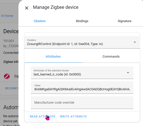The height and width of the screenshot is (126, 143).
Task: Switch to the Commands sub-tab
Action: click(111, 57)
